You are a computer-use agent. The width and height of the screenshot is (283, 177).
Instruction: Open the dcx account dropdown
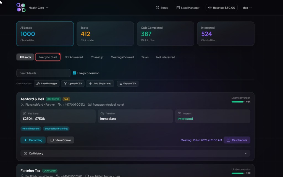coord(247,7)
